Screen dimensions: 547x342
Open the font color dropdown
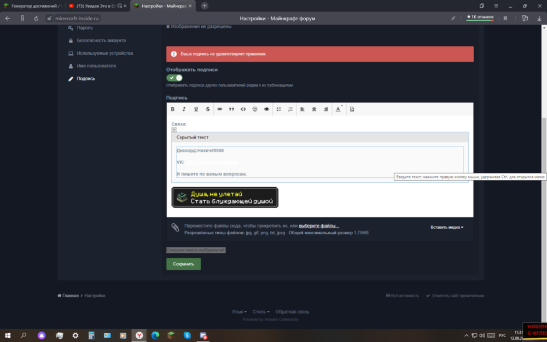(x=339, y=109)
